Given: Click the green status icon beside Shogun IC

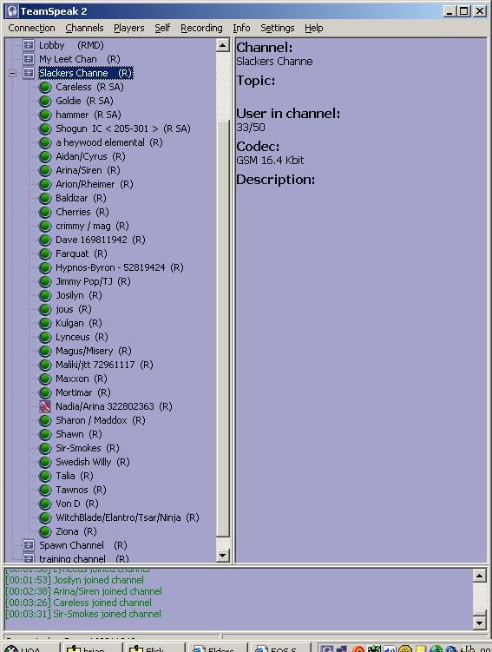Looking at the screenshot, I should 45,128.
